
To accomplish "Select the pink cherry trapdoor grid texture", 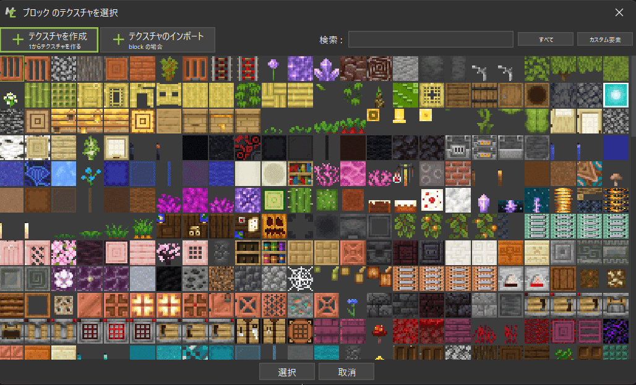I will pyautogui.click(x=195, y=253).
